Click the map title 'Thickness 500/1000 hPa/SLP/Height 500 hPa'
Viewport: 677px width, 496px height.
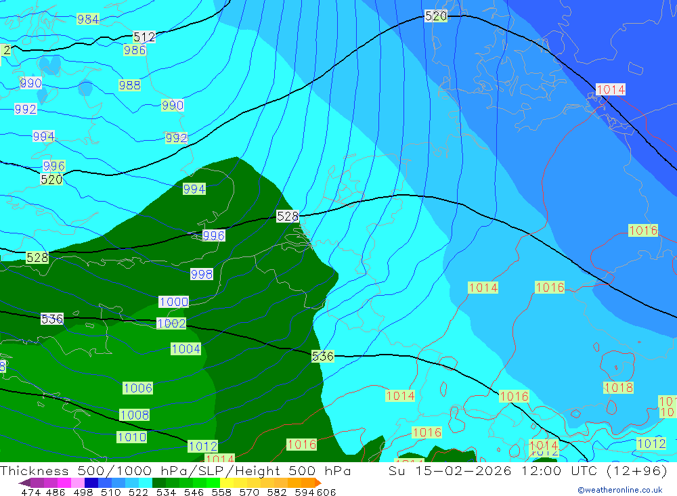point(176,470)
